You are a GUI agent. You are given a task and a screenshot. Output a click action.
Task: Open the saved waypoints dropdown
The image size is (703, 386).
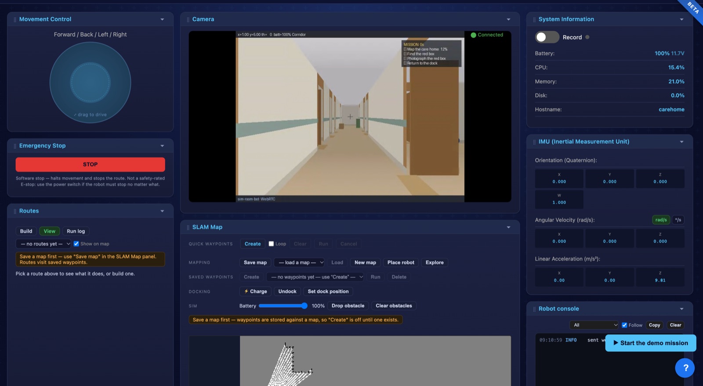pyautogui.click(x=315, y=277)
